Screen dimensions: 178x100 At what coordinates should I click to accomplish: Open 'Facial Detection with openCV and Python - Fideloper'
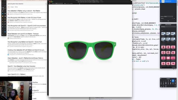pyautogui.click(x=23, y=34)
